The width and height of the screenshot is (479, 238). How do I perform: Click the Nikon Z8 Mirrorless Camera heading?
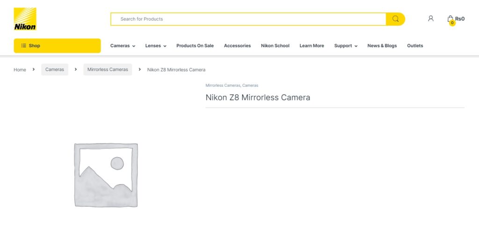258,98
